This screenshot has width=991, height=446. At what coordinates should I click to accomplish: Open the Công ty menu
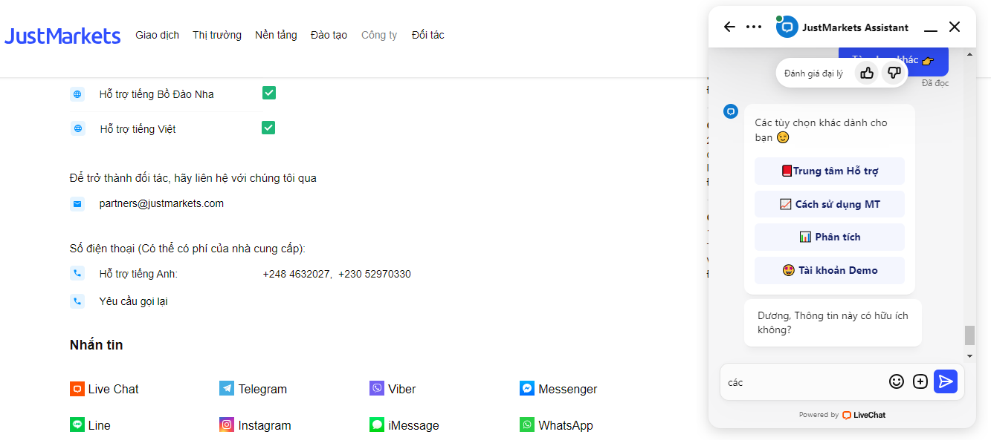click(x=379, y=35)
